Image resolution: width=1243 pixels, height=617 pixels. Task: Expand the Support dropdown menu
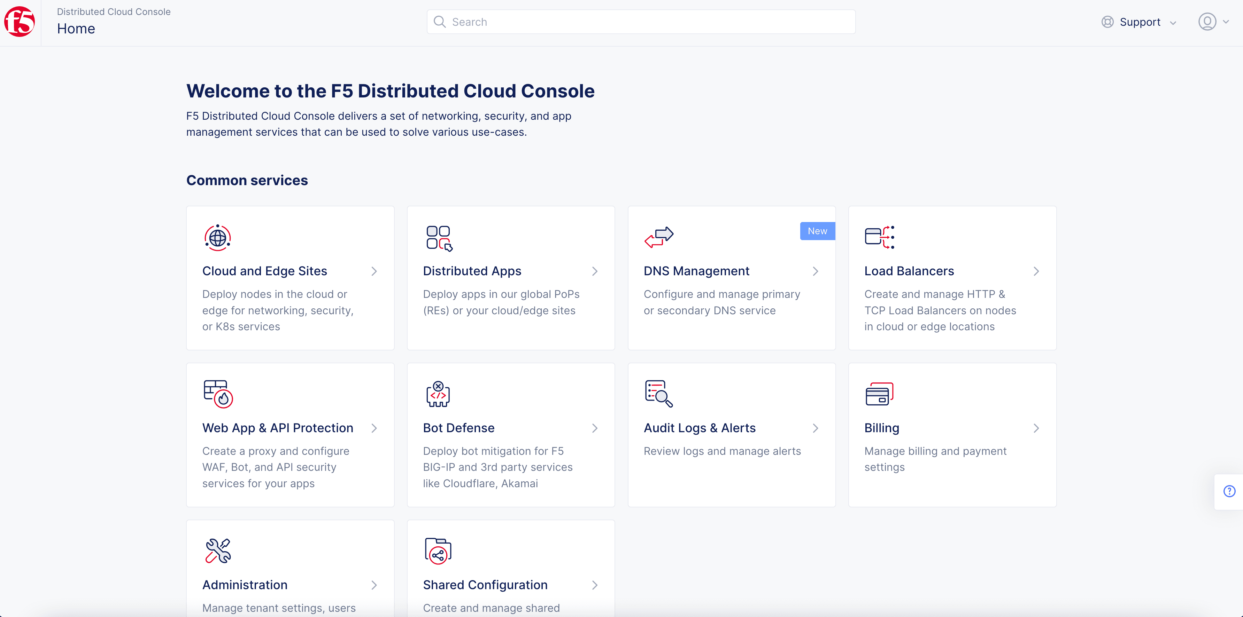[x=1139, y=22]
